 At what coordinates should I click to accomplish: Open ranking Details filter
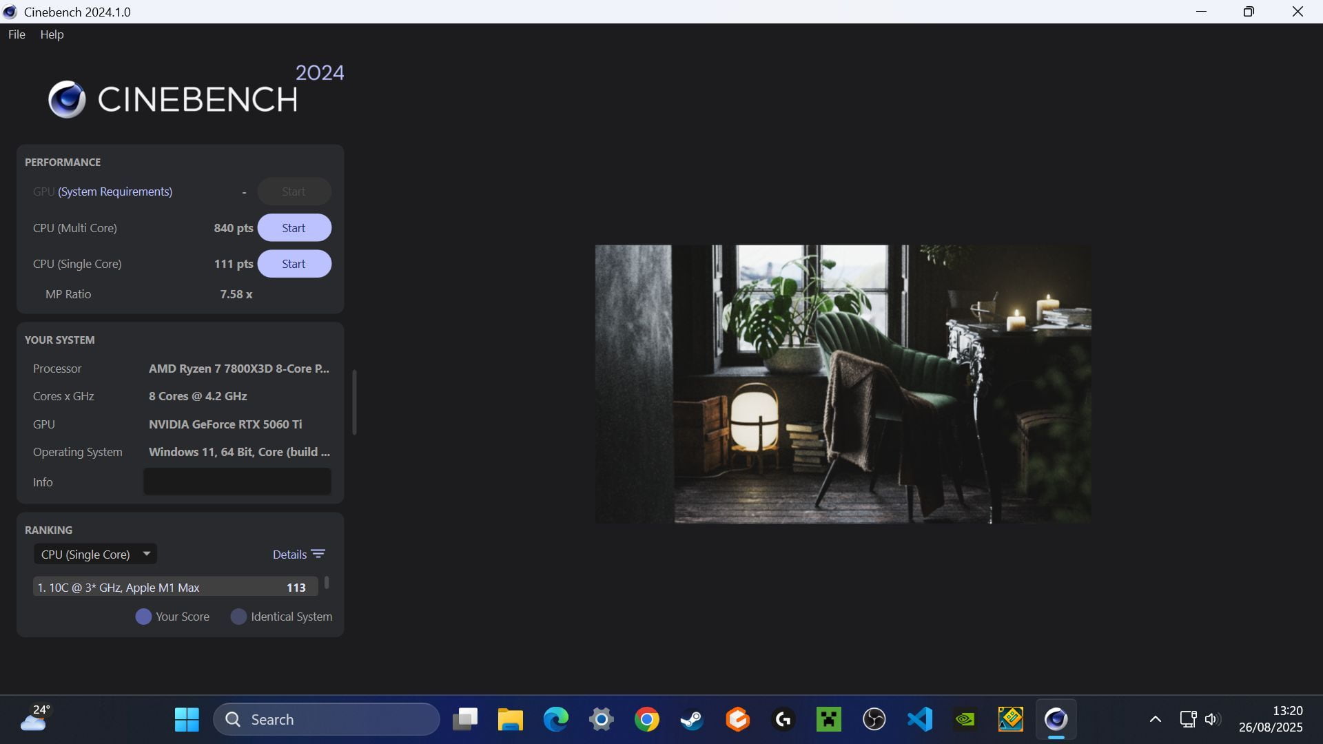pyautogui.click(x=298, y=554)
